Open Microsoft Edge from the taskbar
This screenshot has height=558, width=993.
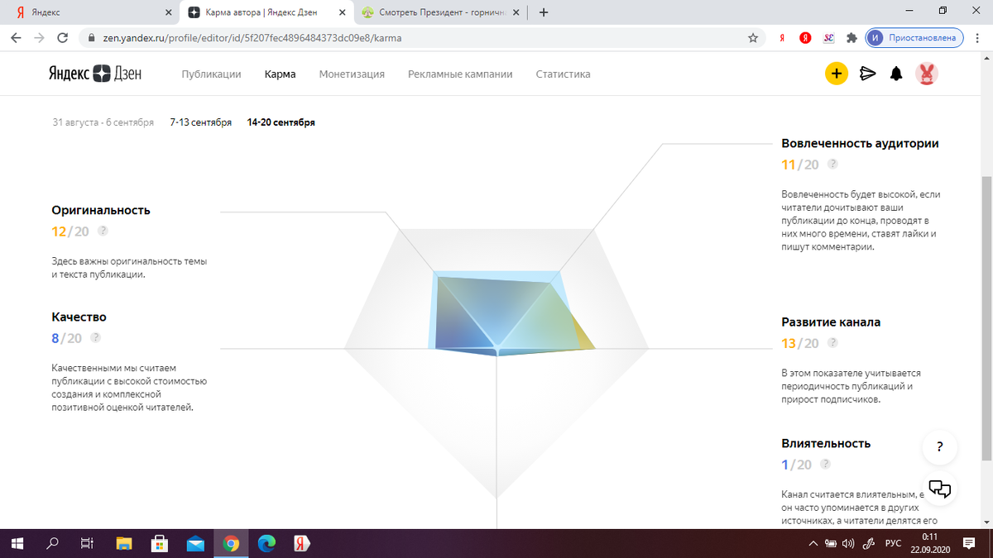(x=266, y=543)
